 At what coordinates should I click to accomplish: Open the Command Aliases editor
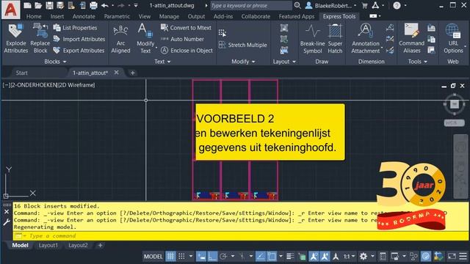[411, 39]
